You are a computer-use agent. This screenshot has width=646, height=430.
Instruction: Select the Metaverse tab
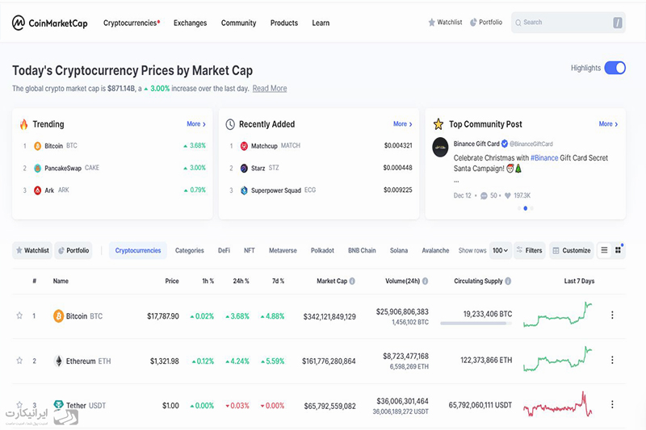tap(283, 250)
